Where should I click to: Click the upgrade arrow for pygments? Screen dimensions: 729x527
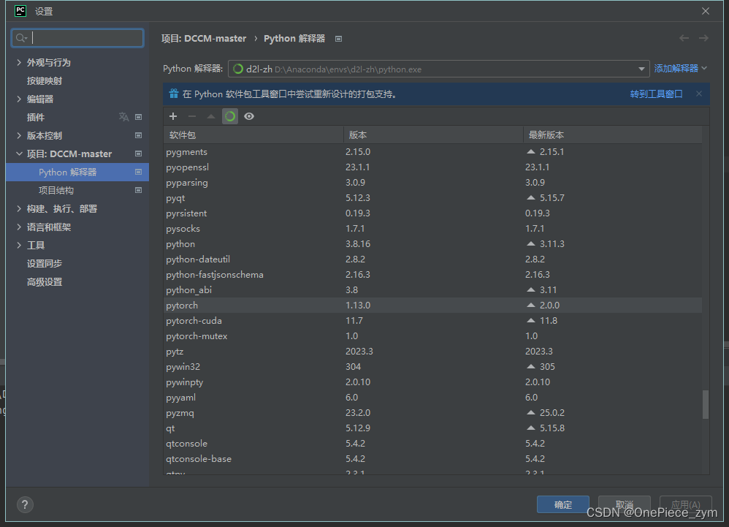point(531,151)
